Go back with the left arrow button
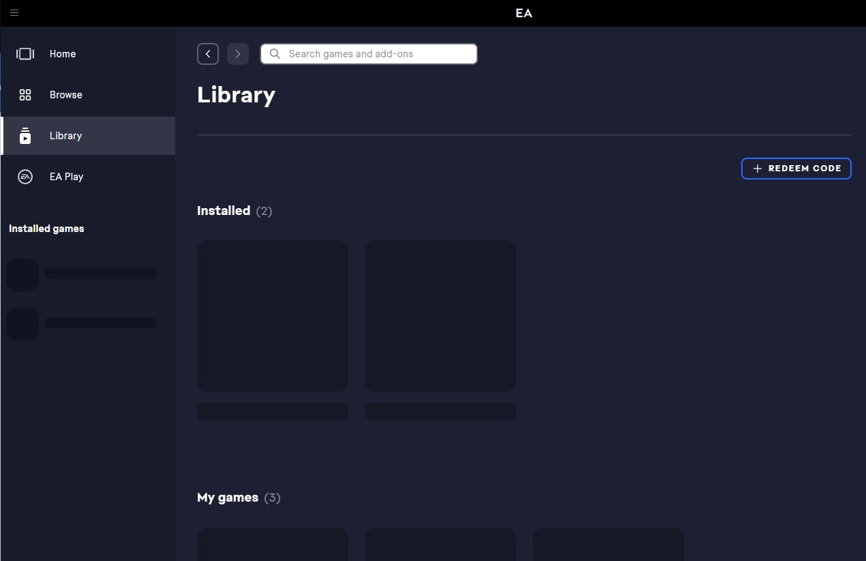Screen dimensions: 866x561 (208, 54)
